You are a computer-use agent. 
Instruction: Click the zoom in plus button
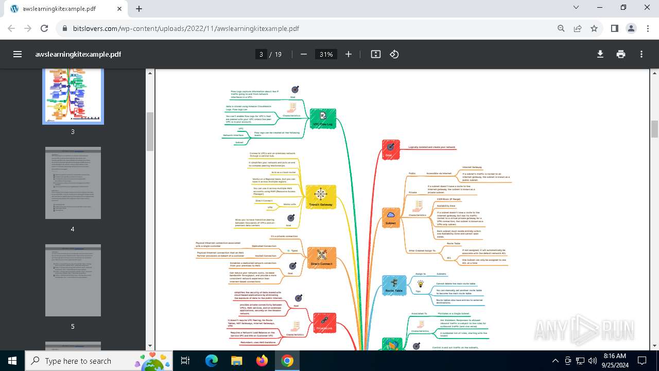pos(349,54)
